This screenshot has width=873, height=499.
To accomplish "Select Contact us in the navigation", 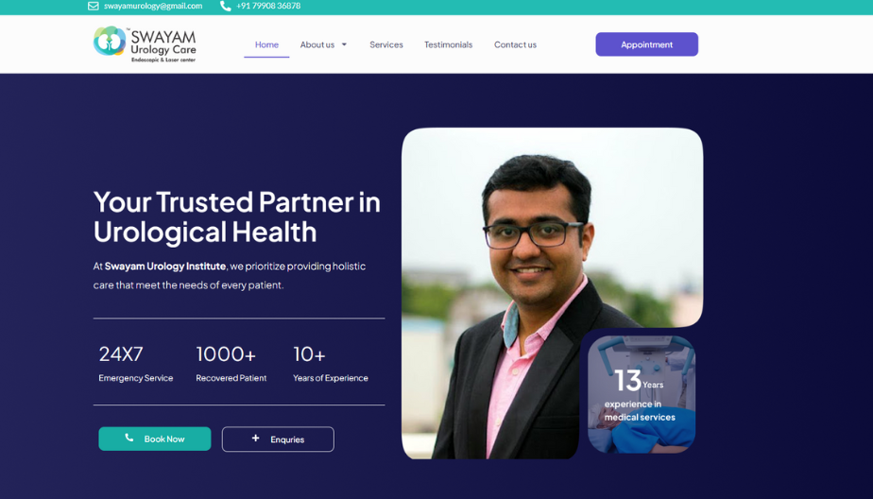I will [x=515, y=44].
